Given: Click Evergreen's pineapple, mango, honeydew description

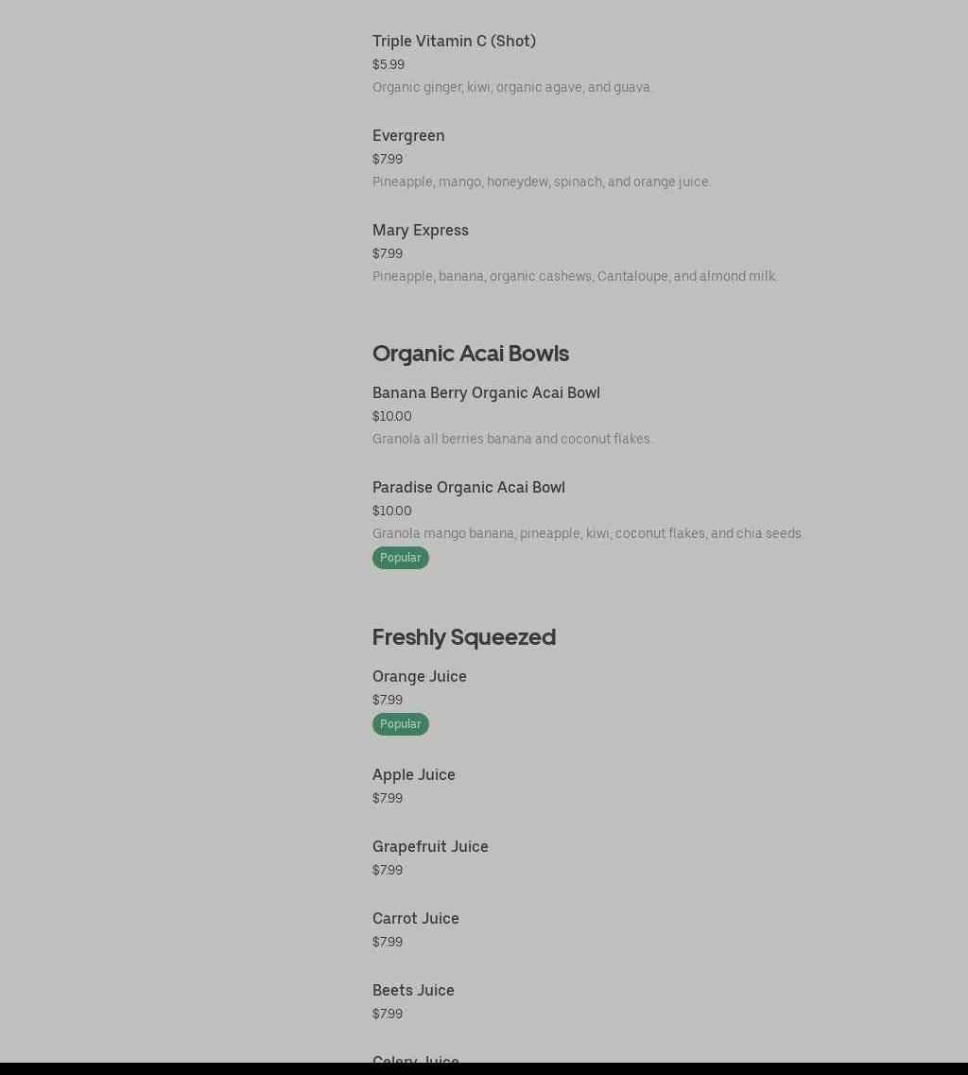Looking at the screenshot, I should pos(542,182).
